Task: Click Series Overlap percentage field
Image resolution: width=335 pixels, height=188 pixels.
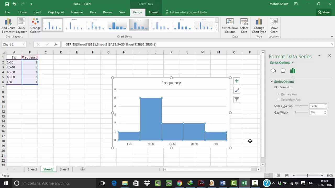Action: 316,106
